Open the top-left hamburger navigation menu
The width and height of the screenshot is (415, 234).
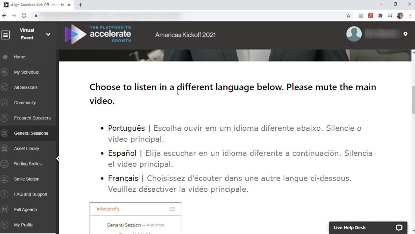tap(5, 35)
